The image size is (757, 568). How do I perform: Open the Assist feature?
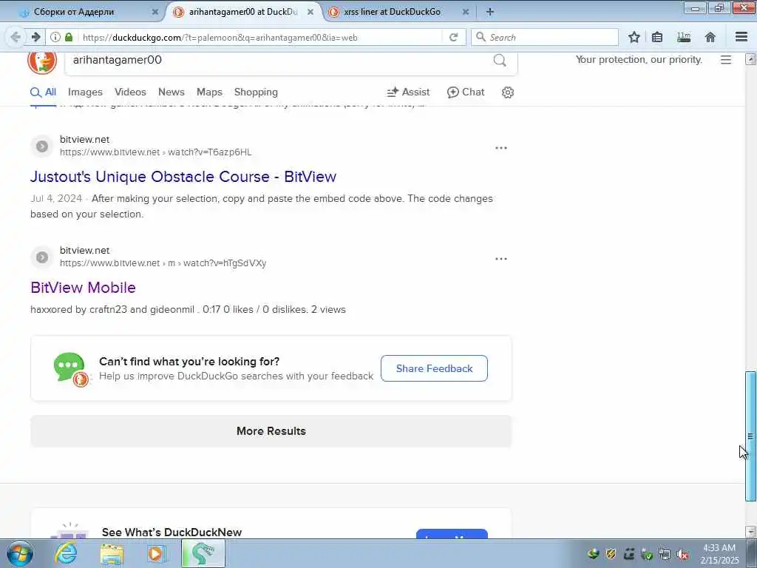408,92
